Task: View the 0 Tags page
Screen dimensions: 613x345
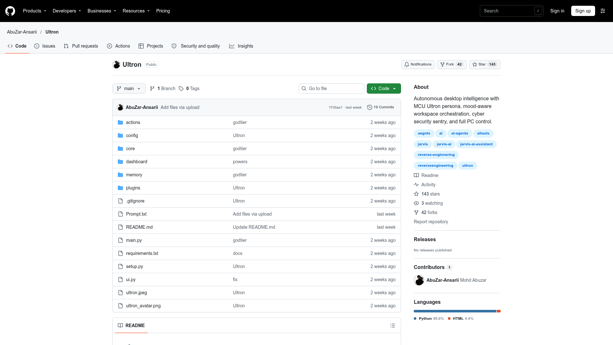Action: 189,88
